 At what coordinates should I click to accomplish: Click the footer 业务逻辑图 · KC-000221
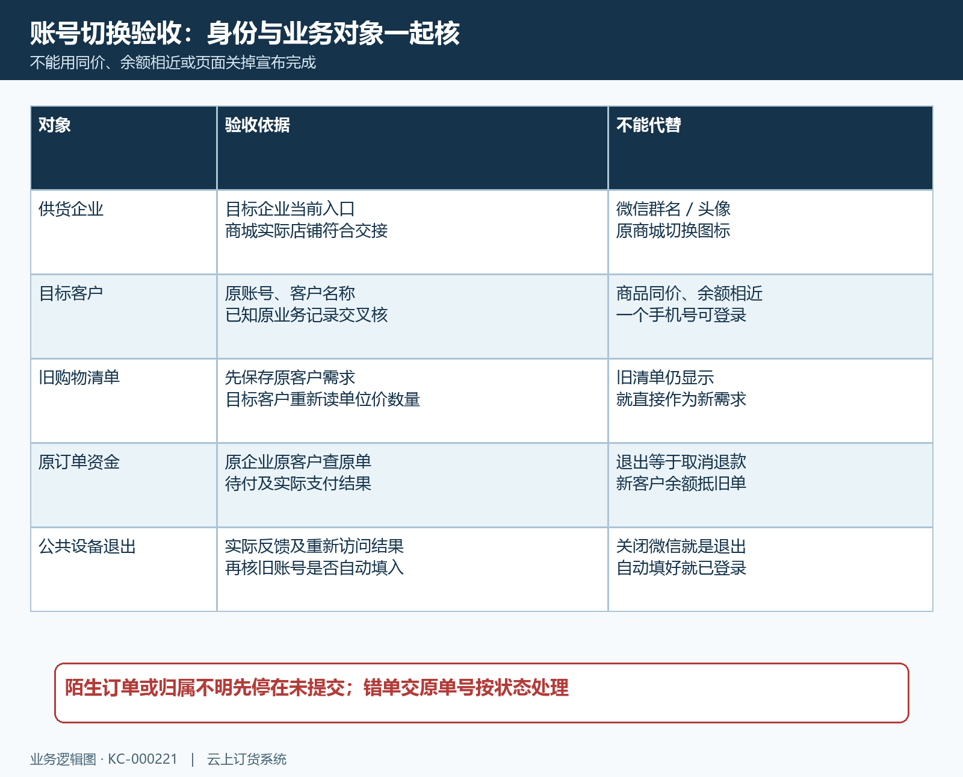pyautogui.click(x=104, y=759)
